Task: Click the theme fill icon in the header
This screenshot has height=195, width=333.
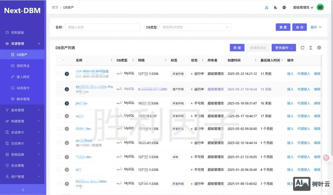Action: (x=275, y=7)
